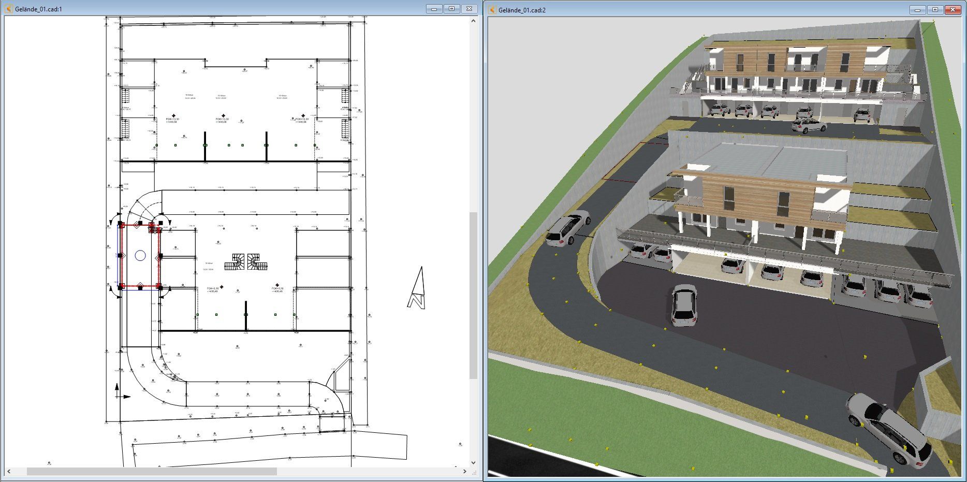Maximize the Gelände_01.cad:1 plan window
The height and width of the screenshot is (482, 967).
click(451, 9)
